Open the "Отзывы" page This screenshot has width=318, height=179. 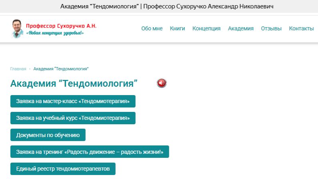pos(271,28)
